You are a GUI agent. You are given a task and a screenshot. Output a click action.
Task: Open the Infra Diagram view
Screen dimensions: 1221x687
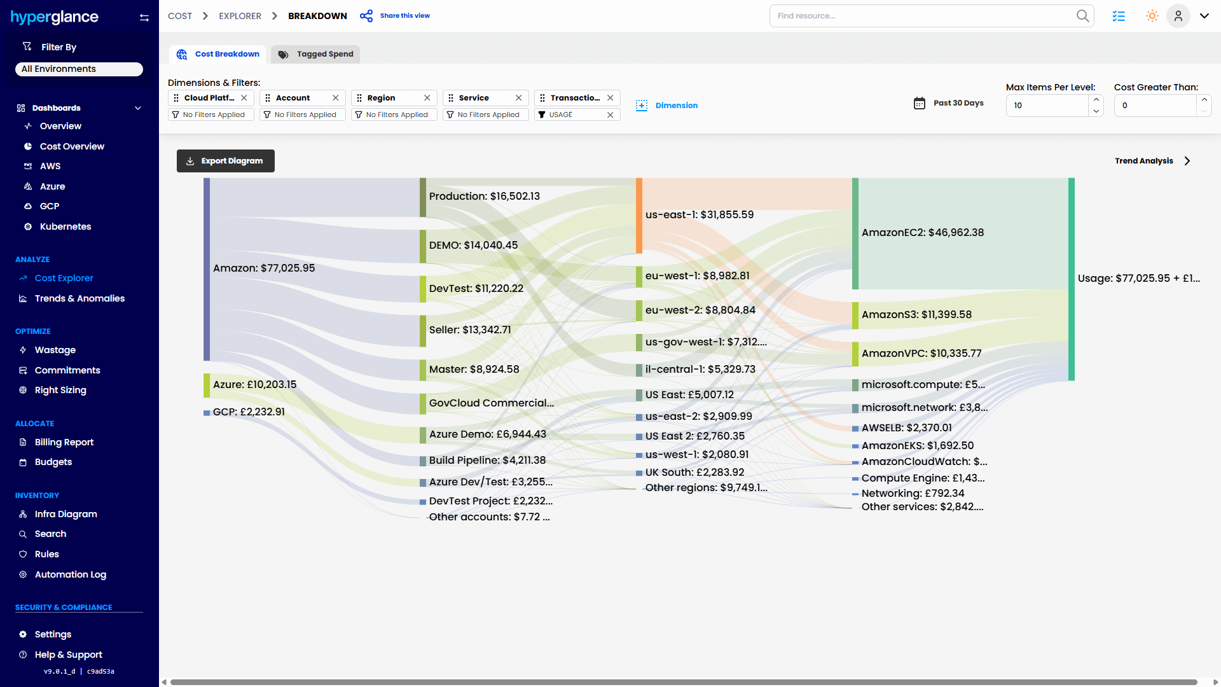tap(66, 514)
